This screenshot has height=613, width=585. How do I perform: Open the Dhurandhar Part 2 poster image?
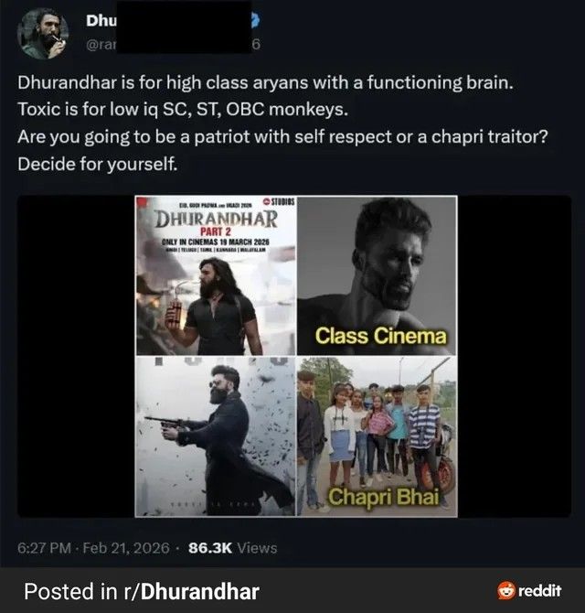216,275
